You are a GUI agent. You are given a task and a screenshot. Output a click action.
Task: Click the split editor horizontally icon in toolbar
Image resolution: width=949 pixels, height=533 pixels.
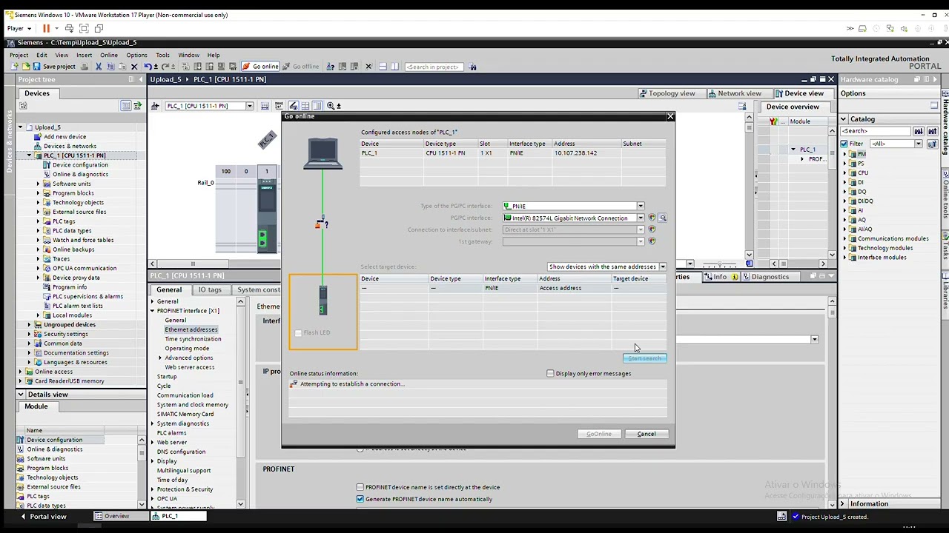383,67
